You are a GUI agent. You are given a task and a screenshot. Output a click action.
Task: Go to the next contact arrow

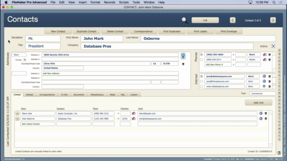pos(273,20)
